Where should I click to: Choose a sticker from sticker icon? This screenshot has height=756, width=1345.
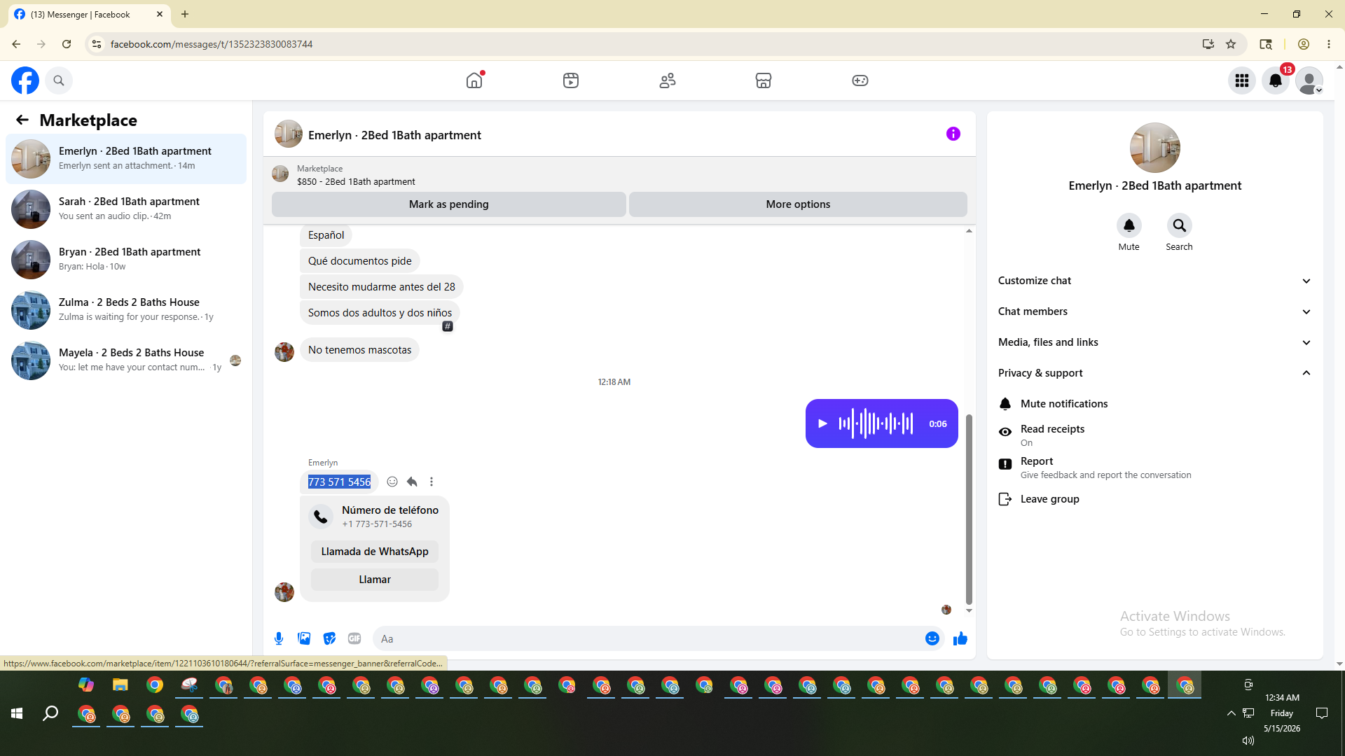coord(329,638)
